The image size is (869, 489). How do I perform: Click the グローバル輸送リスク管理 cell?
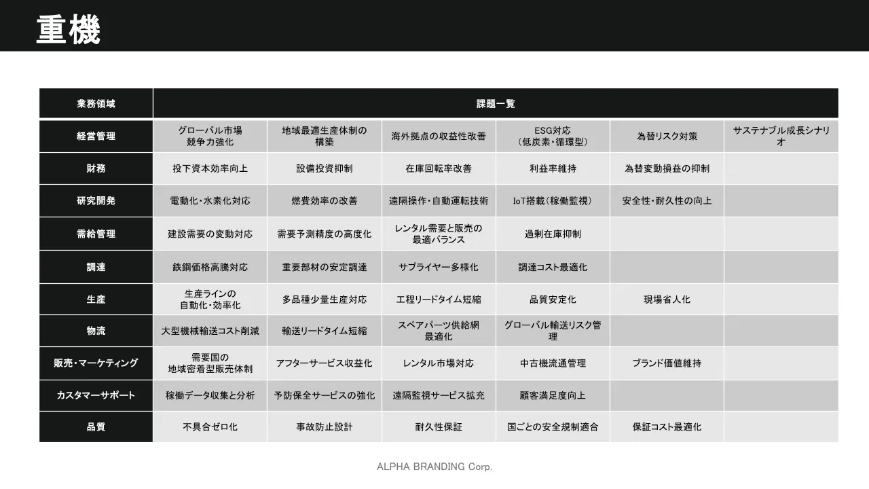pos(553,331)
